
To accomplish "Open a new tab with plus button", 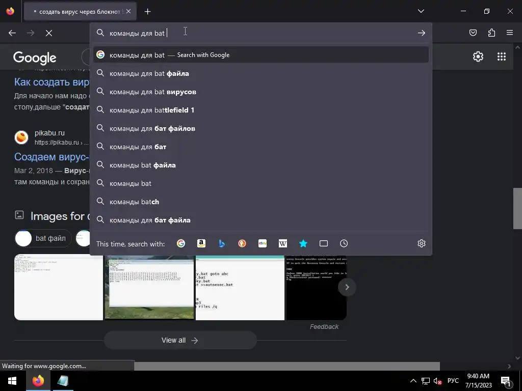I will (x=147, y=12).
